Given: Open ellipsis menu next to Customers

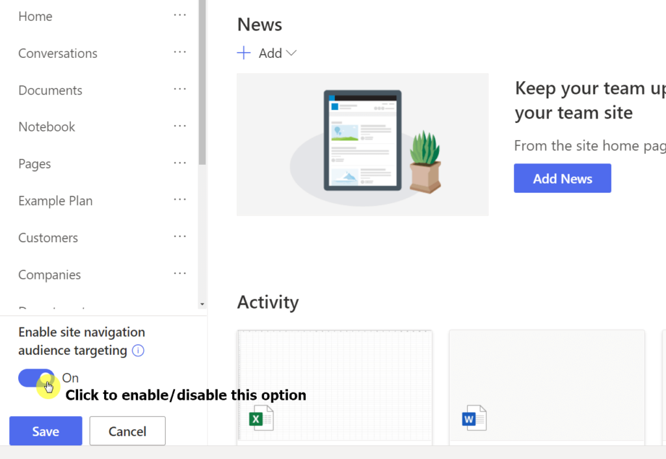Looking at the screenshot, I should point(180,237).
